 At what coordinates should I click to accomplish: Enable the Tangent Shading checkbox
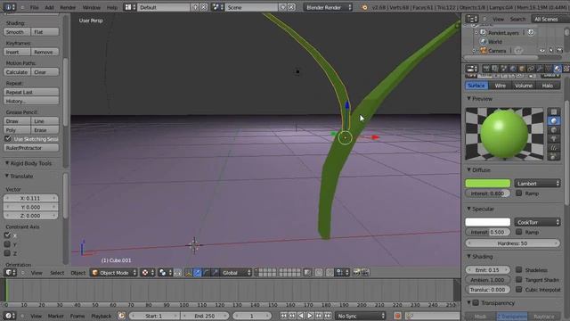pyautogui.click(x=518, y=279)
